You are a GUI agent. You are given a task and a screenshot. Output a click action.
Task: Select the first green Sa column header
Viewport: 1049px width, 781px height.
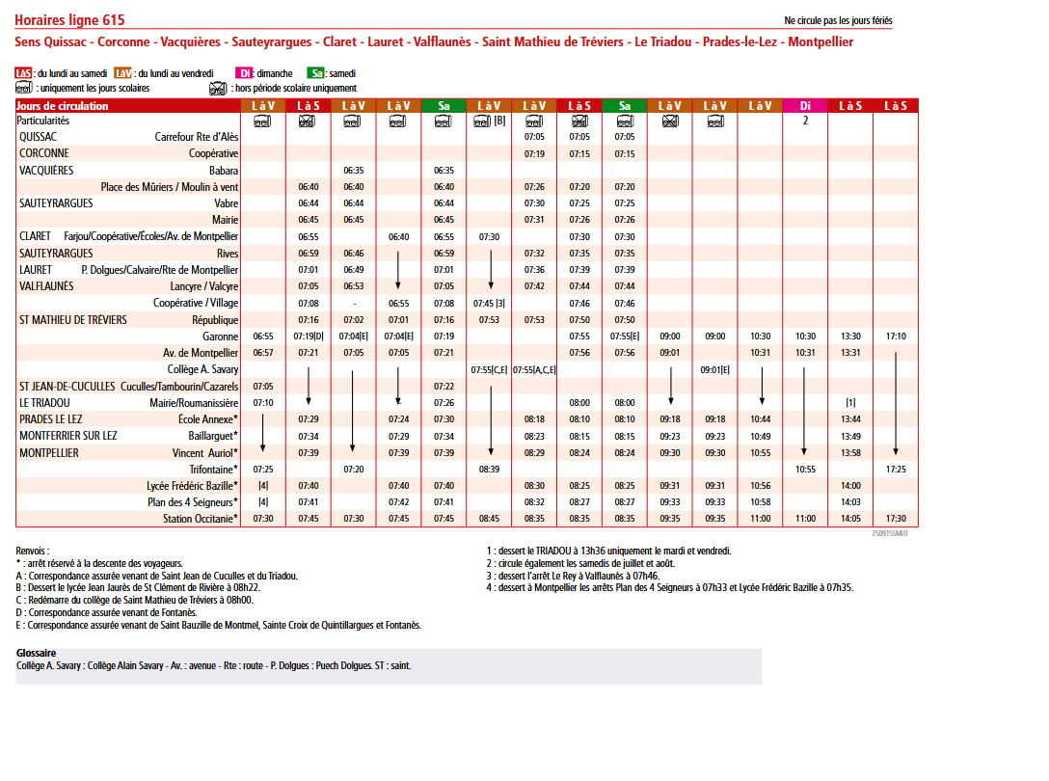[444, 105]
